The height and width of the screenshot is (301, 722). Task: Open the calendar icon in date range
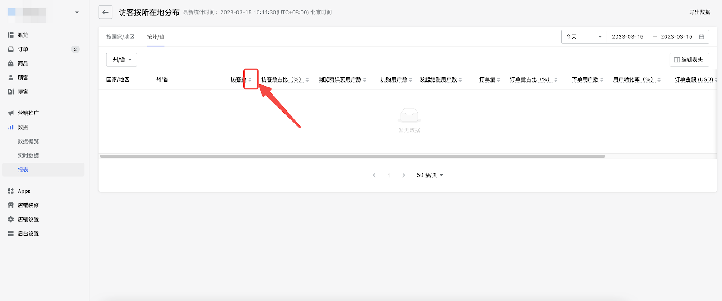coord(702,37)
